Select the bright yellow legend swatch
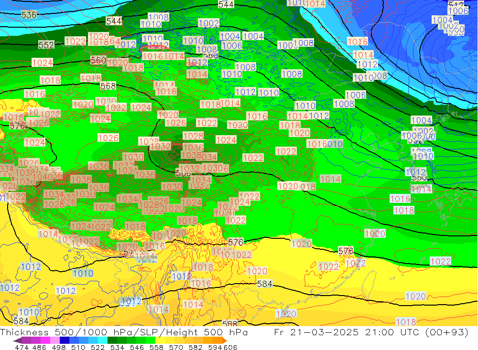This screenshot has height=350, width=478. (x=160, y=340)
